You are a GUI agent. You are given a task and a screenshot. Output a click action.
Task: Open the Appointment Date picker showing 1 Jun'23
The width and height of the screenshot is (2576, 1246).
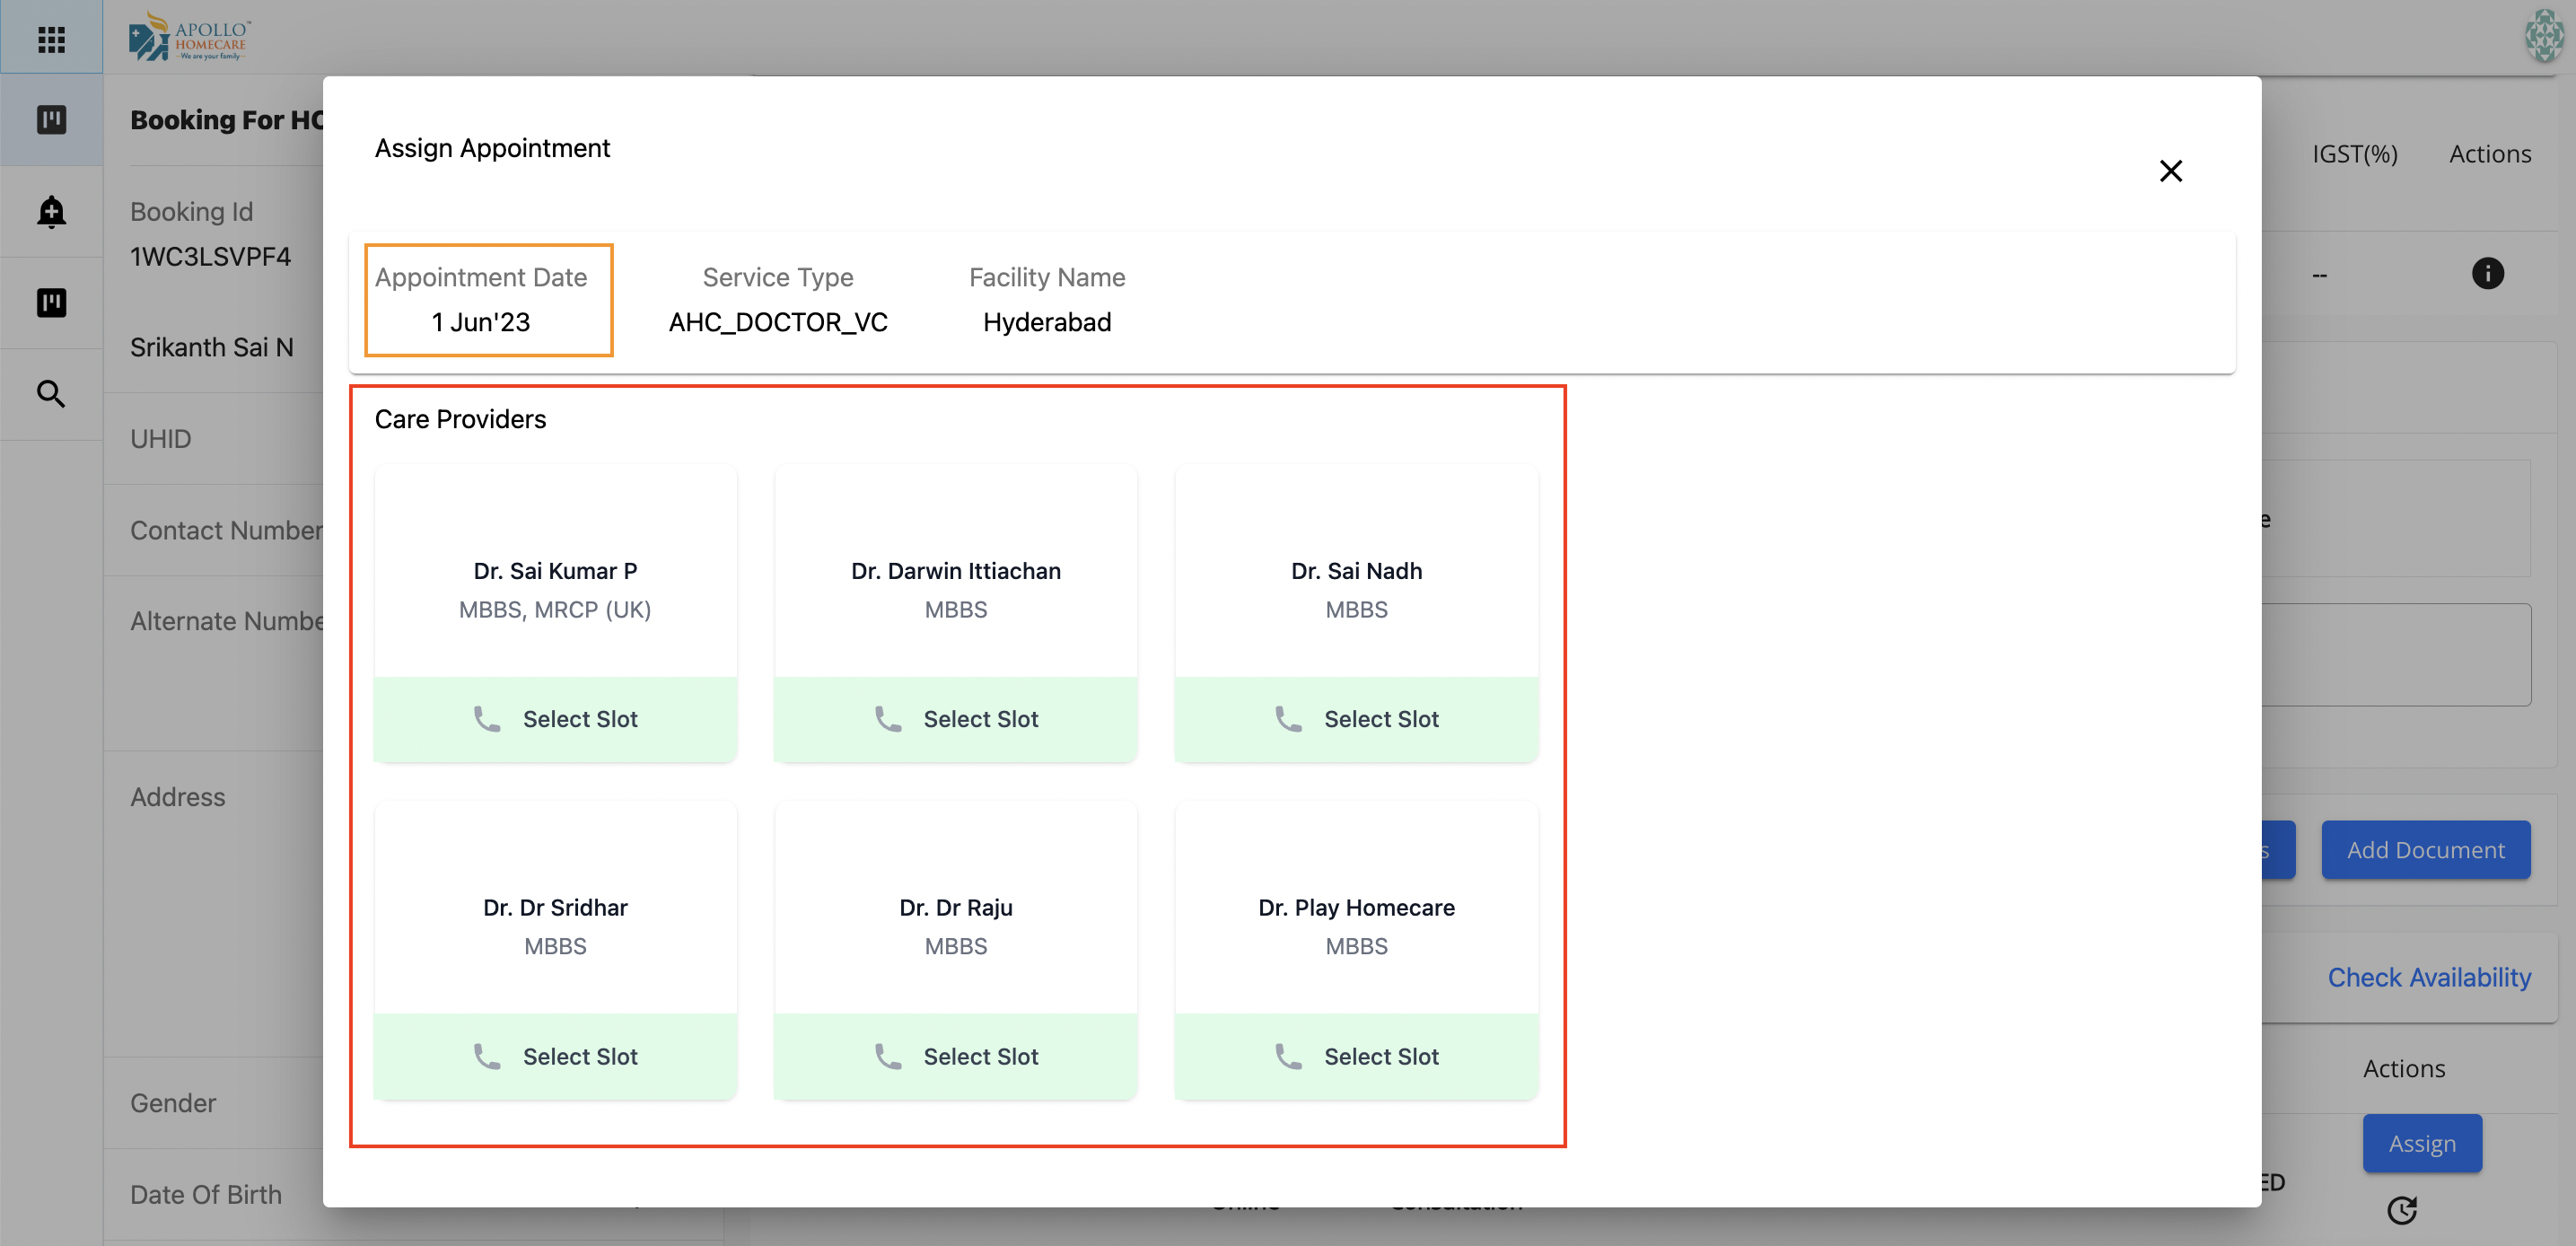(487, 300)
